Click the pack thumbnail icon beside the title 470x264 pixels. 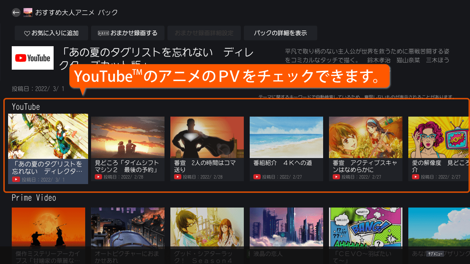(x=28, y=12)
